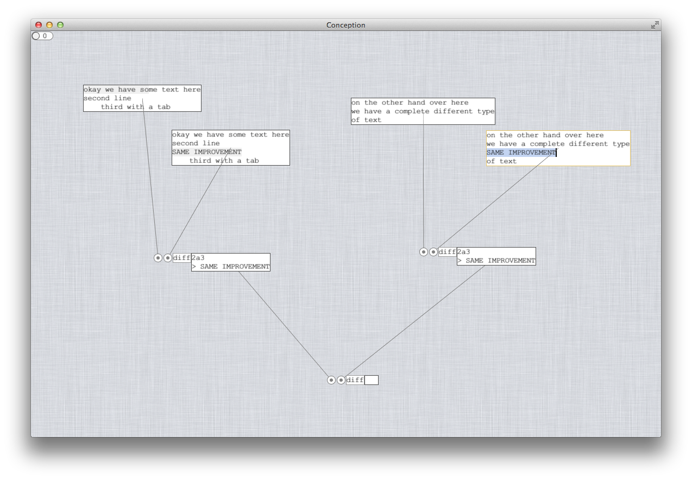
Task: Select right connector of diff wired to "okay we have" boxes
Action: tap(168, 258)
